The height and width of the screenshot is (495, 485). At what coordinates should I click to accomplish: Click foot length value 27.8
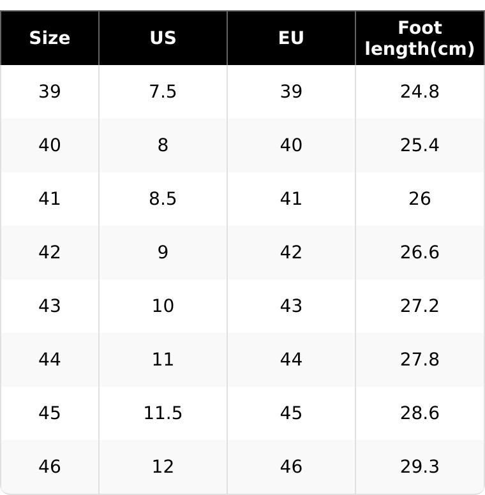coord(419,360)
